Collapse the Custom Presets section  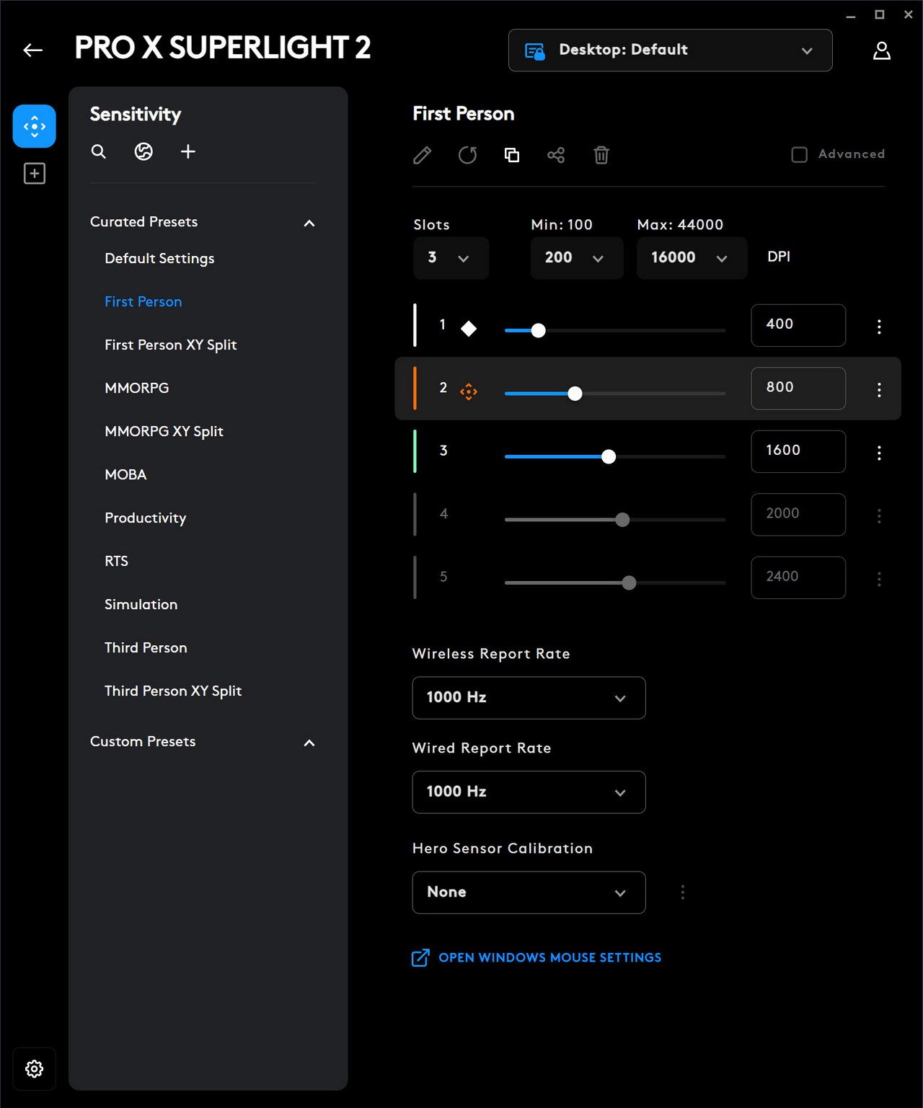[x=309, y=743]
